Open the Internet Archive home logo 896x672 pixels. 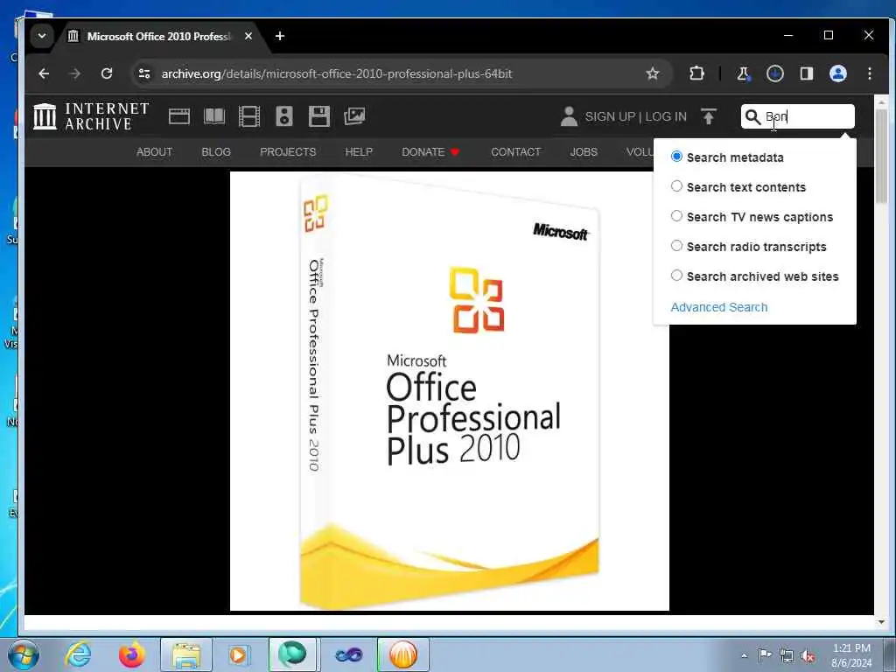(91, 116)
